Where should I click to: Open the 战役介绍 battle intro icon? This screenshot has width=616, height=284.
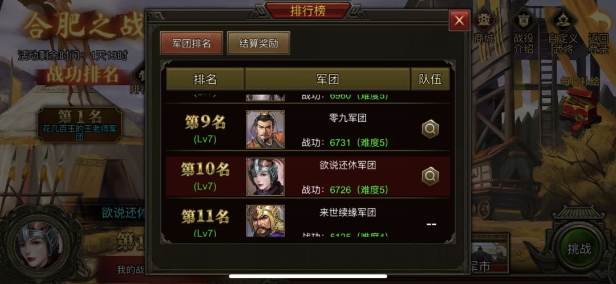click(x=524, y=30)
